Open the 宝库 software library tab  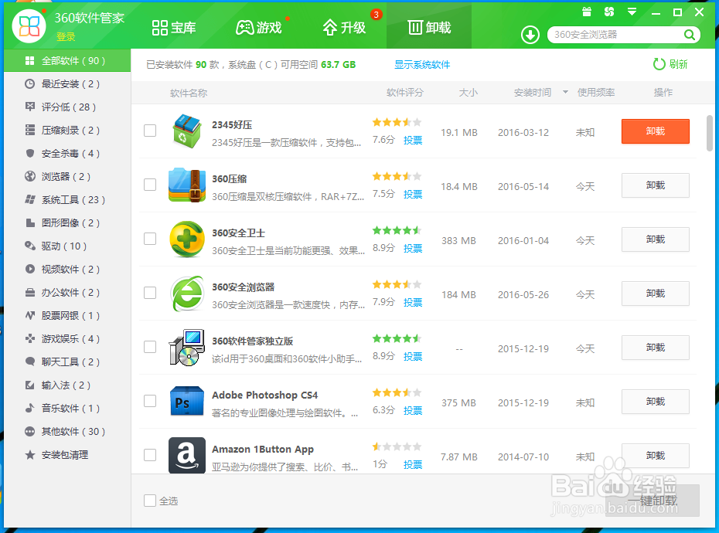(173, 25)
